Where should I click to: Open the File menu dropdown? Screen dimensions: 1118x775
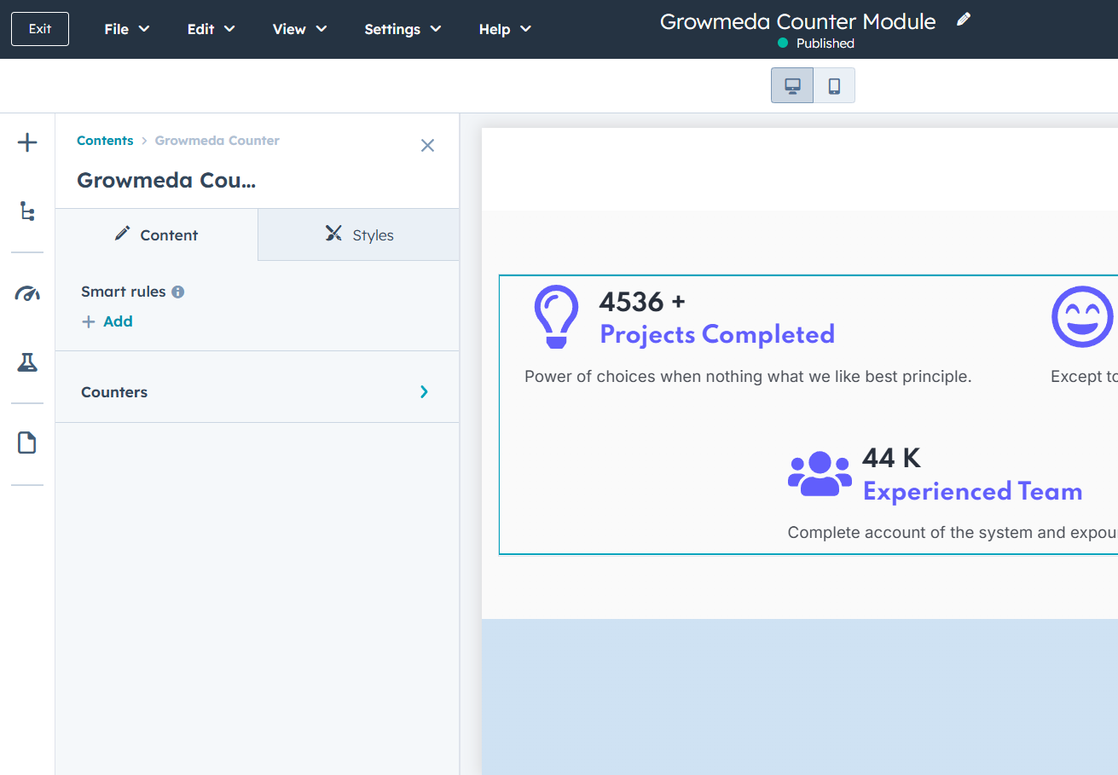(x=126, y=29)
